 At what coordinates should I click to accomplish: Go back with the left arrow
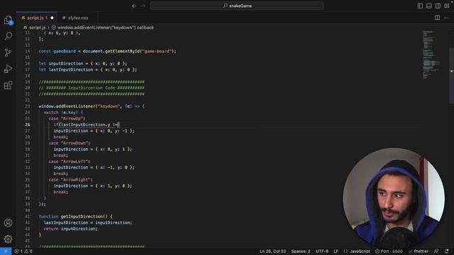click(x=134, y=6)
